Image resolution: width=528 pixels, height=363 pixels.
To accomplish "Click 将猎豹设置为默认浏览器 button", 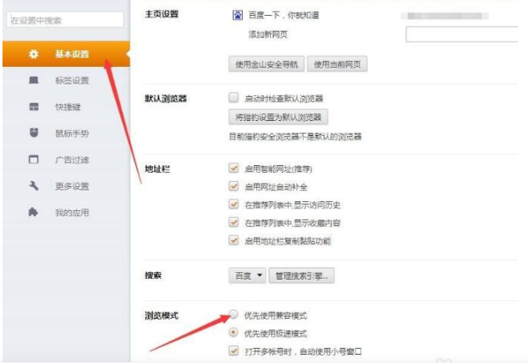I will pos(278,117).
